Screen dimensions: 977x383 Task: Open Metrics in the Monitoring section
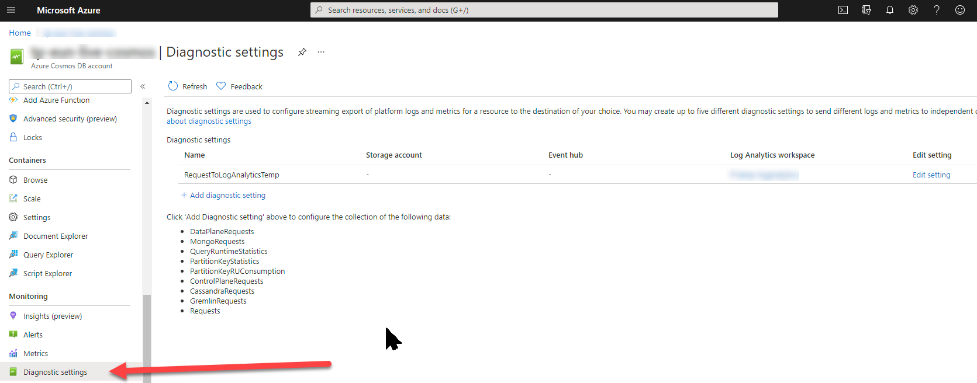click(35, 353)
